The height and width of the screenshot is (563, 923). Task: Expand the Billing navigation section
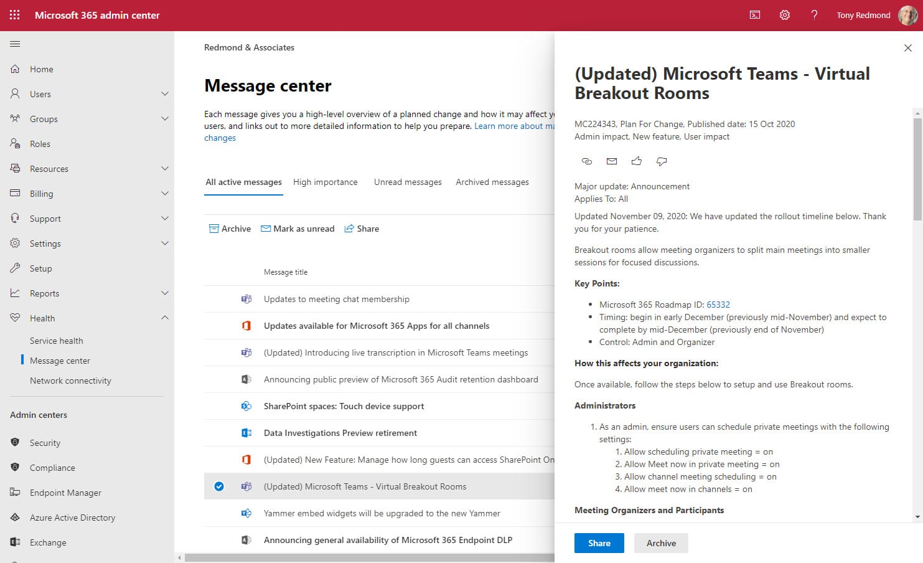(165, 194)
